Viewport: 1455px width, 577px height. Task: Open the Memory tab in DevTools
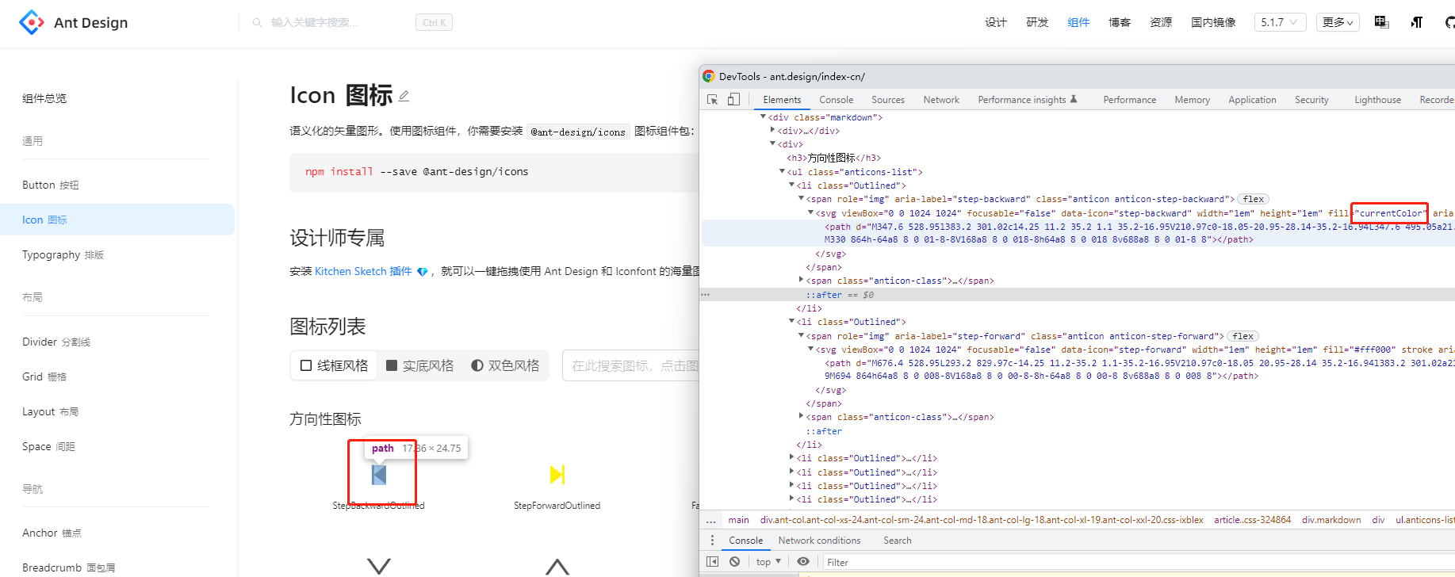[x=1193, y=100]
